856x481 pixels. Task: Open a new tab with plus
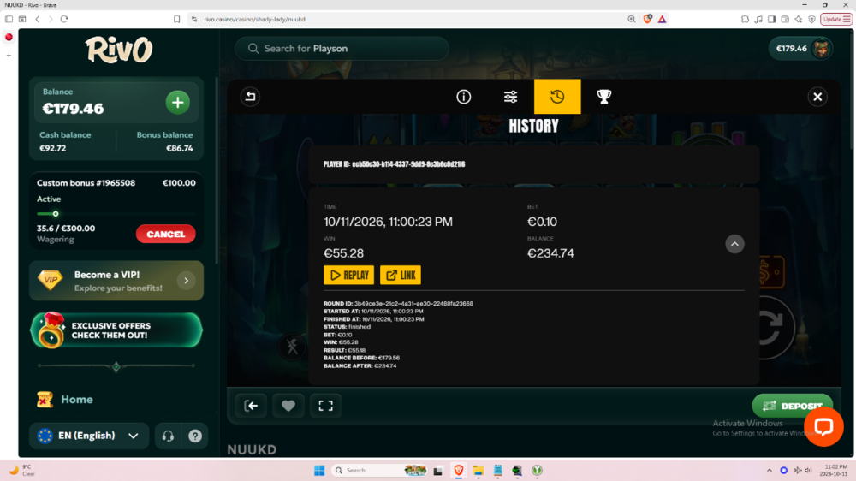coord(9,55)
